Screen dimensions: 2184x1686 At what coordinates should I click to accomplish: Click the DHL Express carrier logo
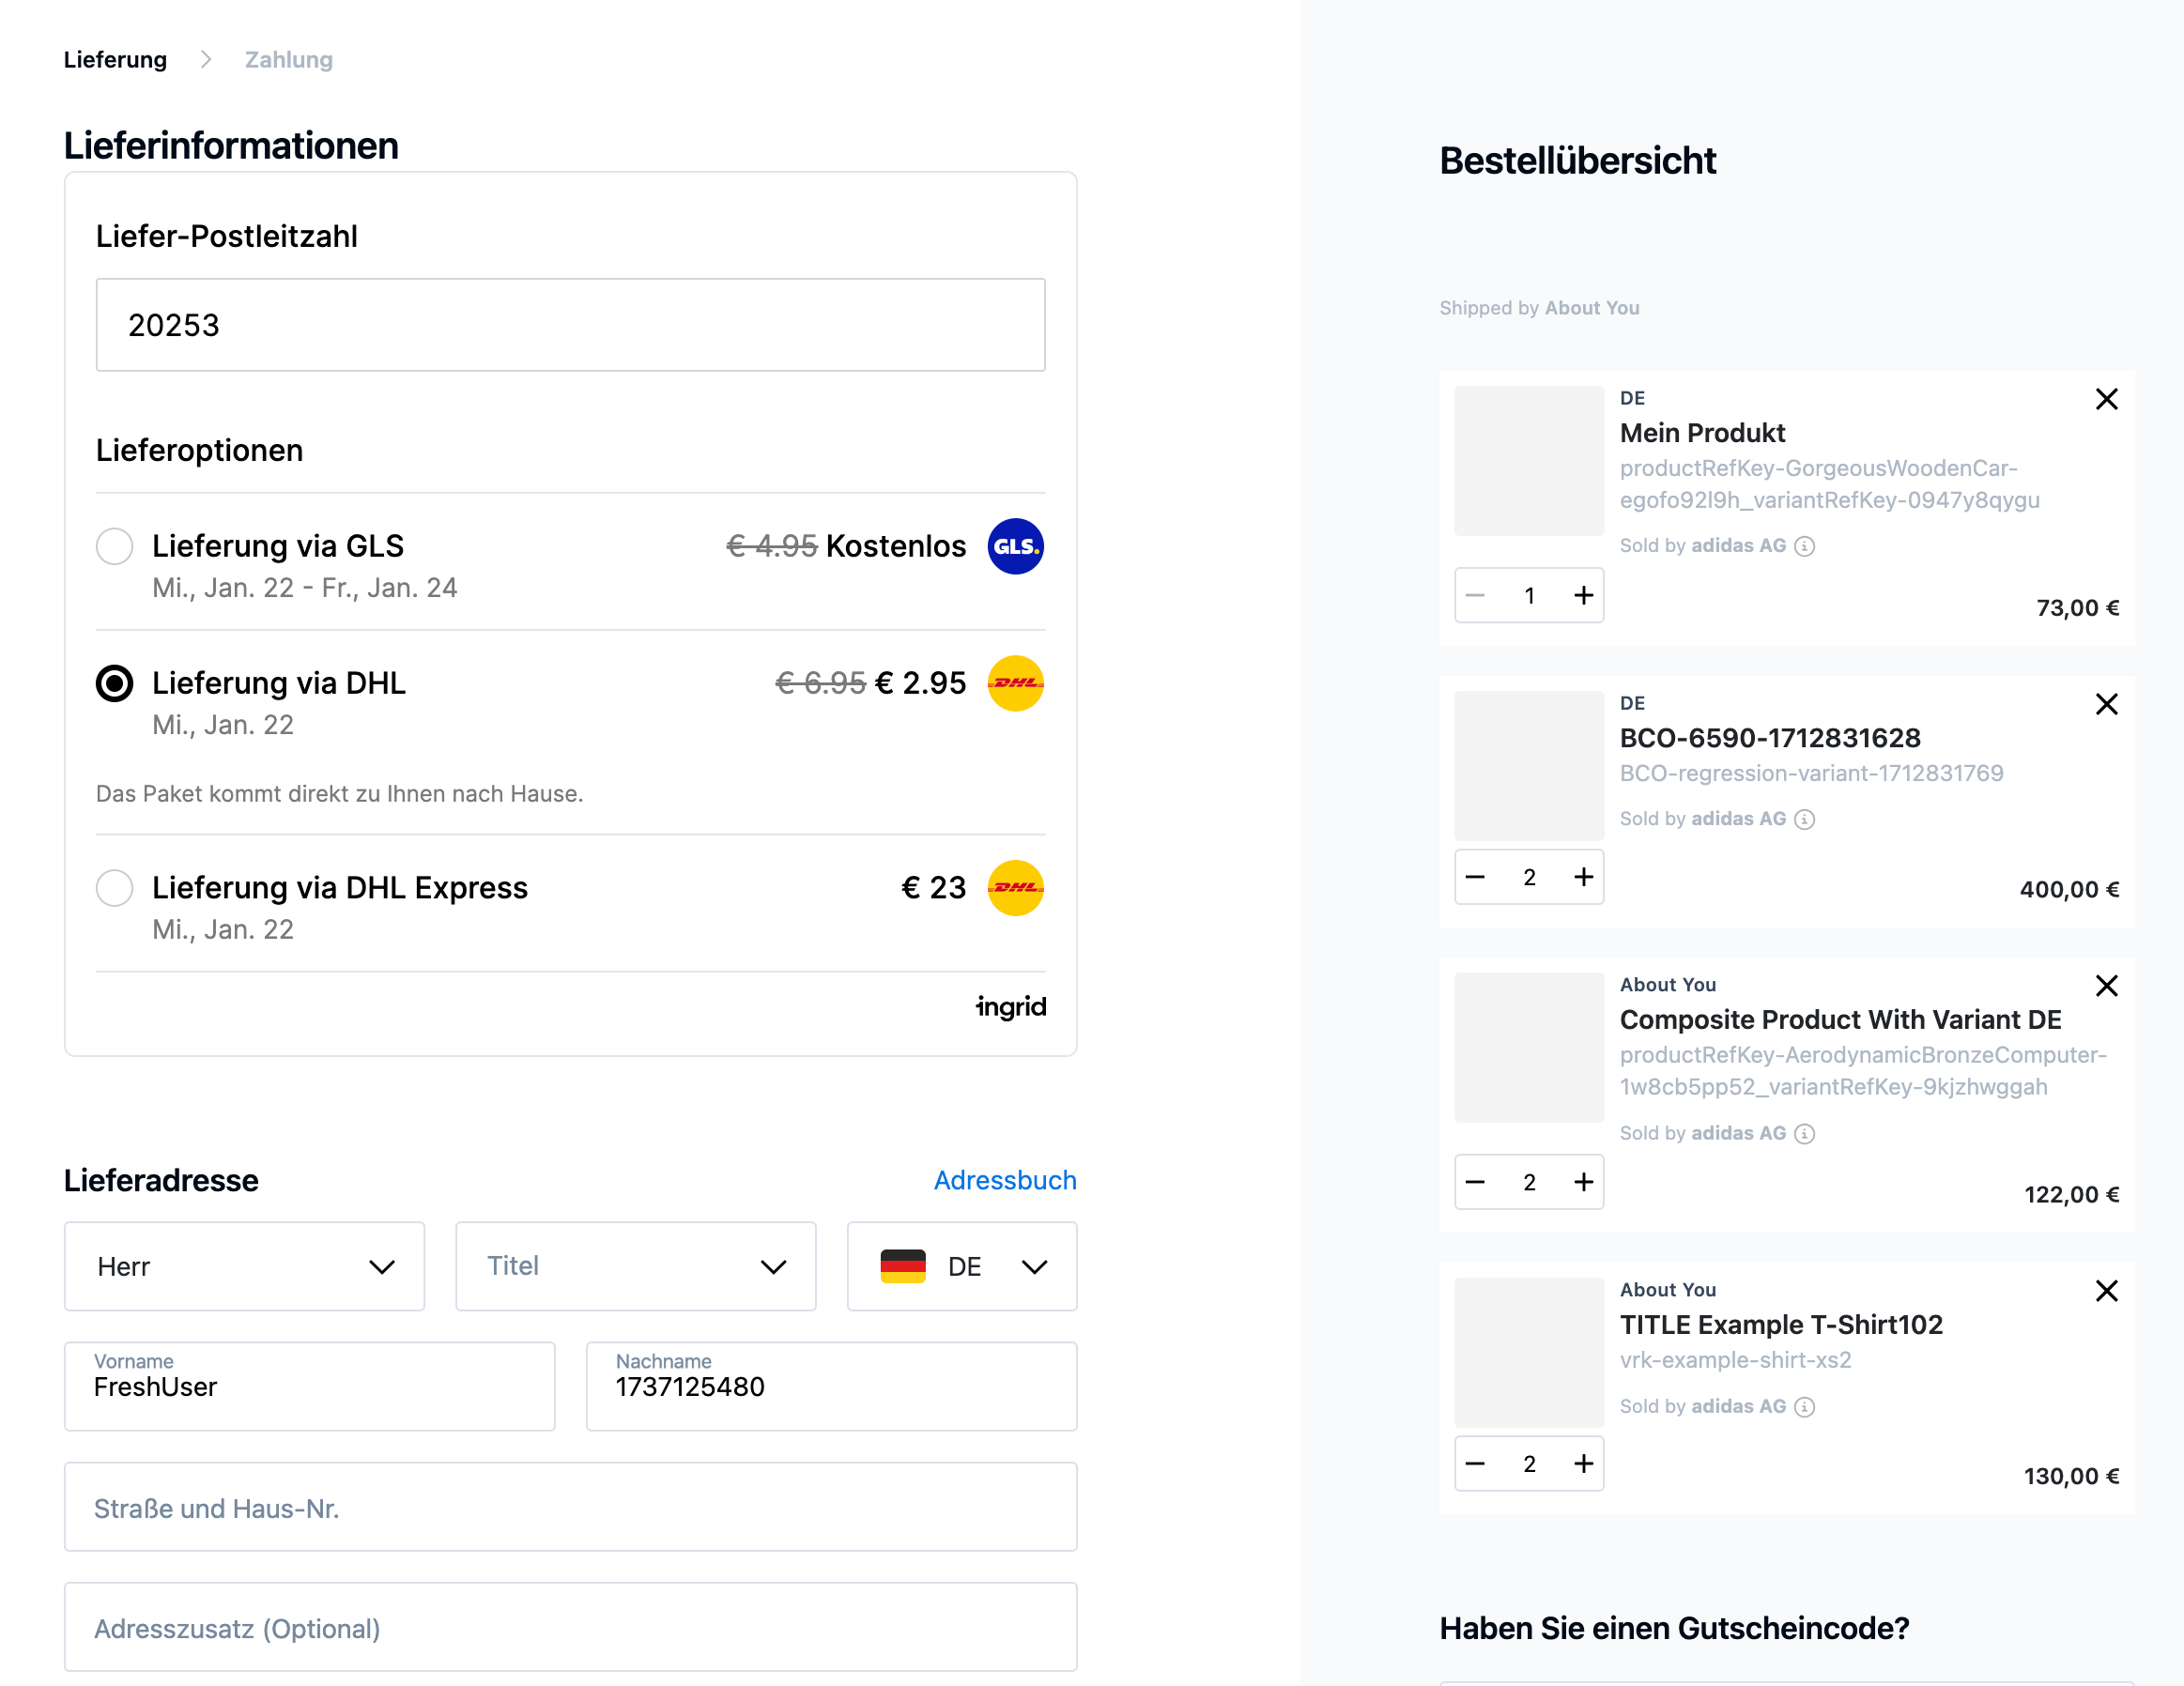tap(1015, 888)
